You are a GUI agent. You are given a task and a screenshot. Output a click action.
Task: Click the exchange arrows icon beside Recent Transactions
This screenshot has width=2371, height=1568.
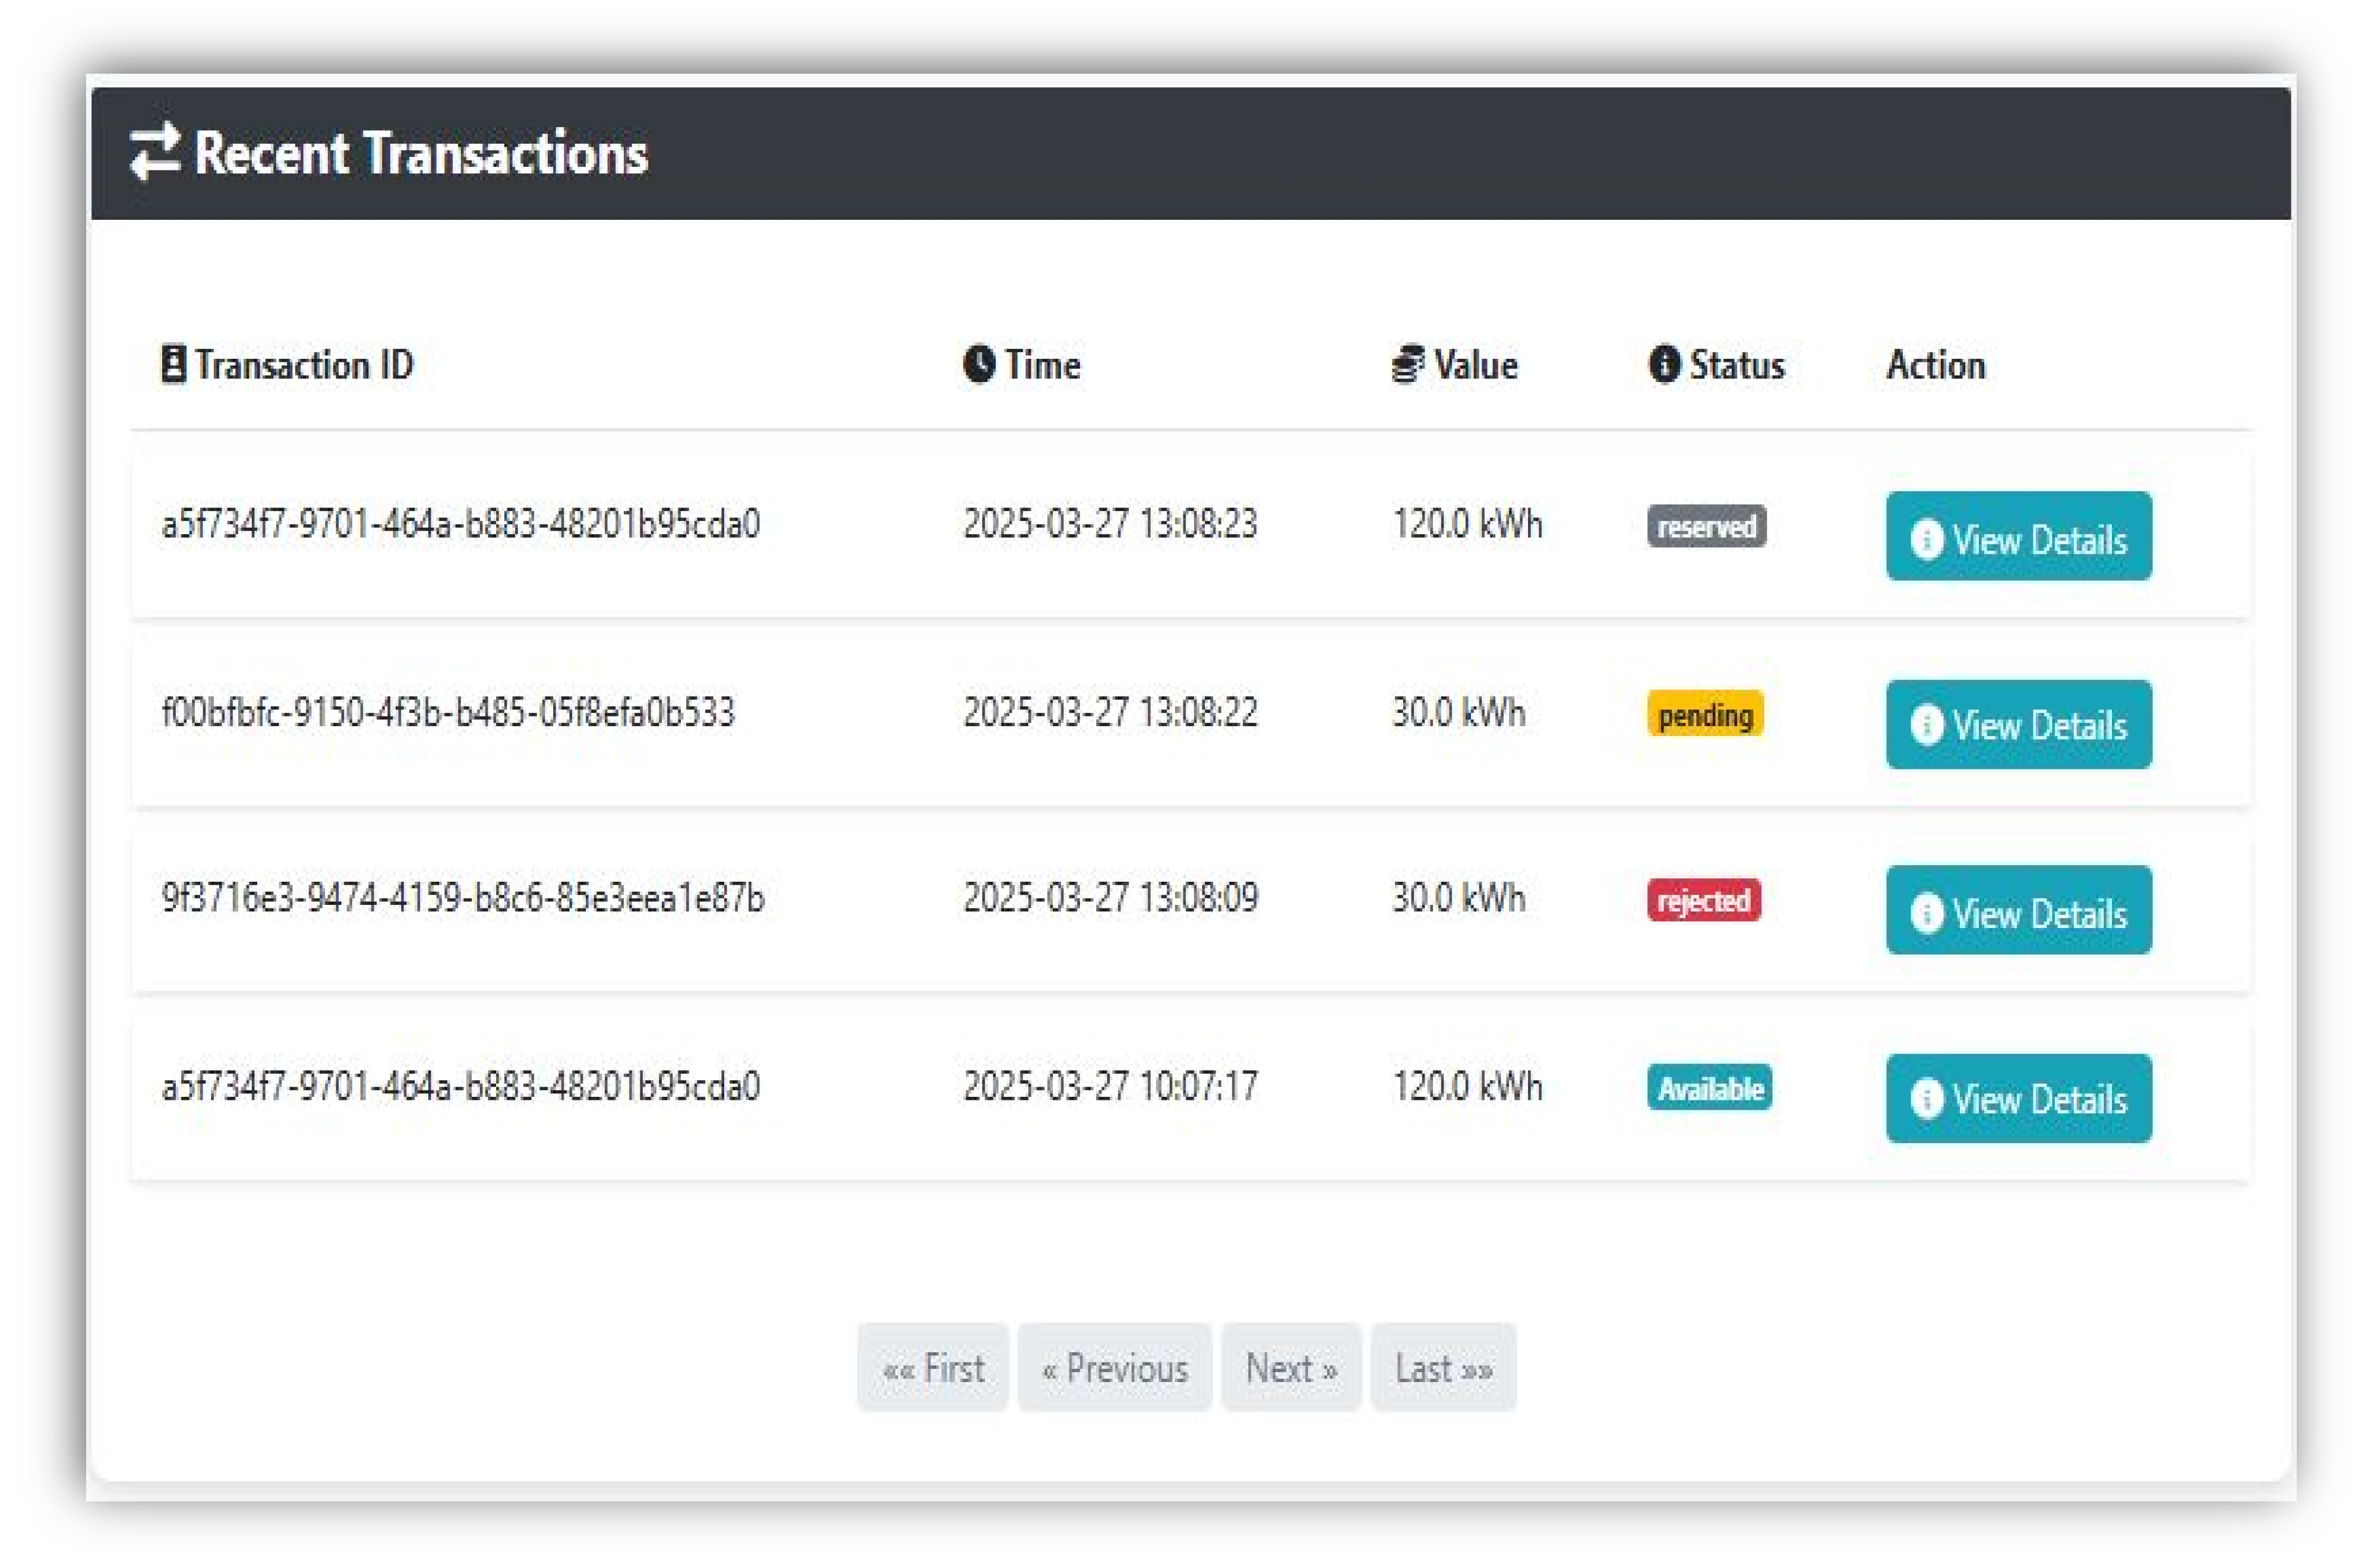(155, 152)
